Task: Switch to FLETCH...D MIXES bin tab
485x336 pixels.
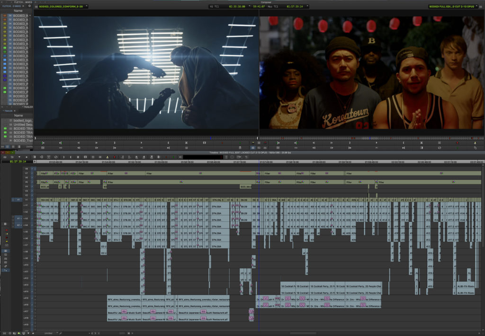Action: [12, 6]
